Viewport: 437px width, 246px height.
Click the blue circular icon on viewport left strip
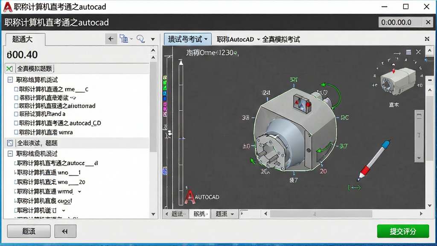click(165, 171)
